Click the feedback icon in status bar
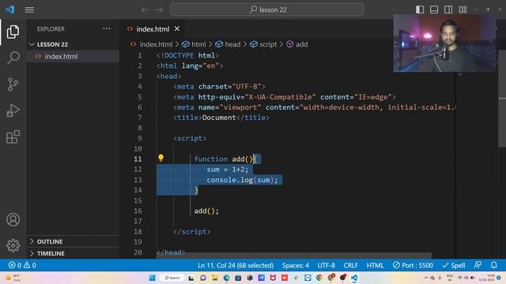Screen dimensions: 506x284 pyautogui.click(x=478, y=265)
